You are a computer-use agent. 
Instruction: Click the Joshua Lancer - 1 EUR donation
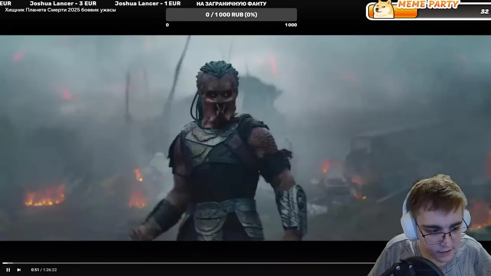pyautogui.click(x=148, y=3)
